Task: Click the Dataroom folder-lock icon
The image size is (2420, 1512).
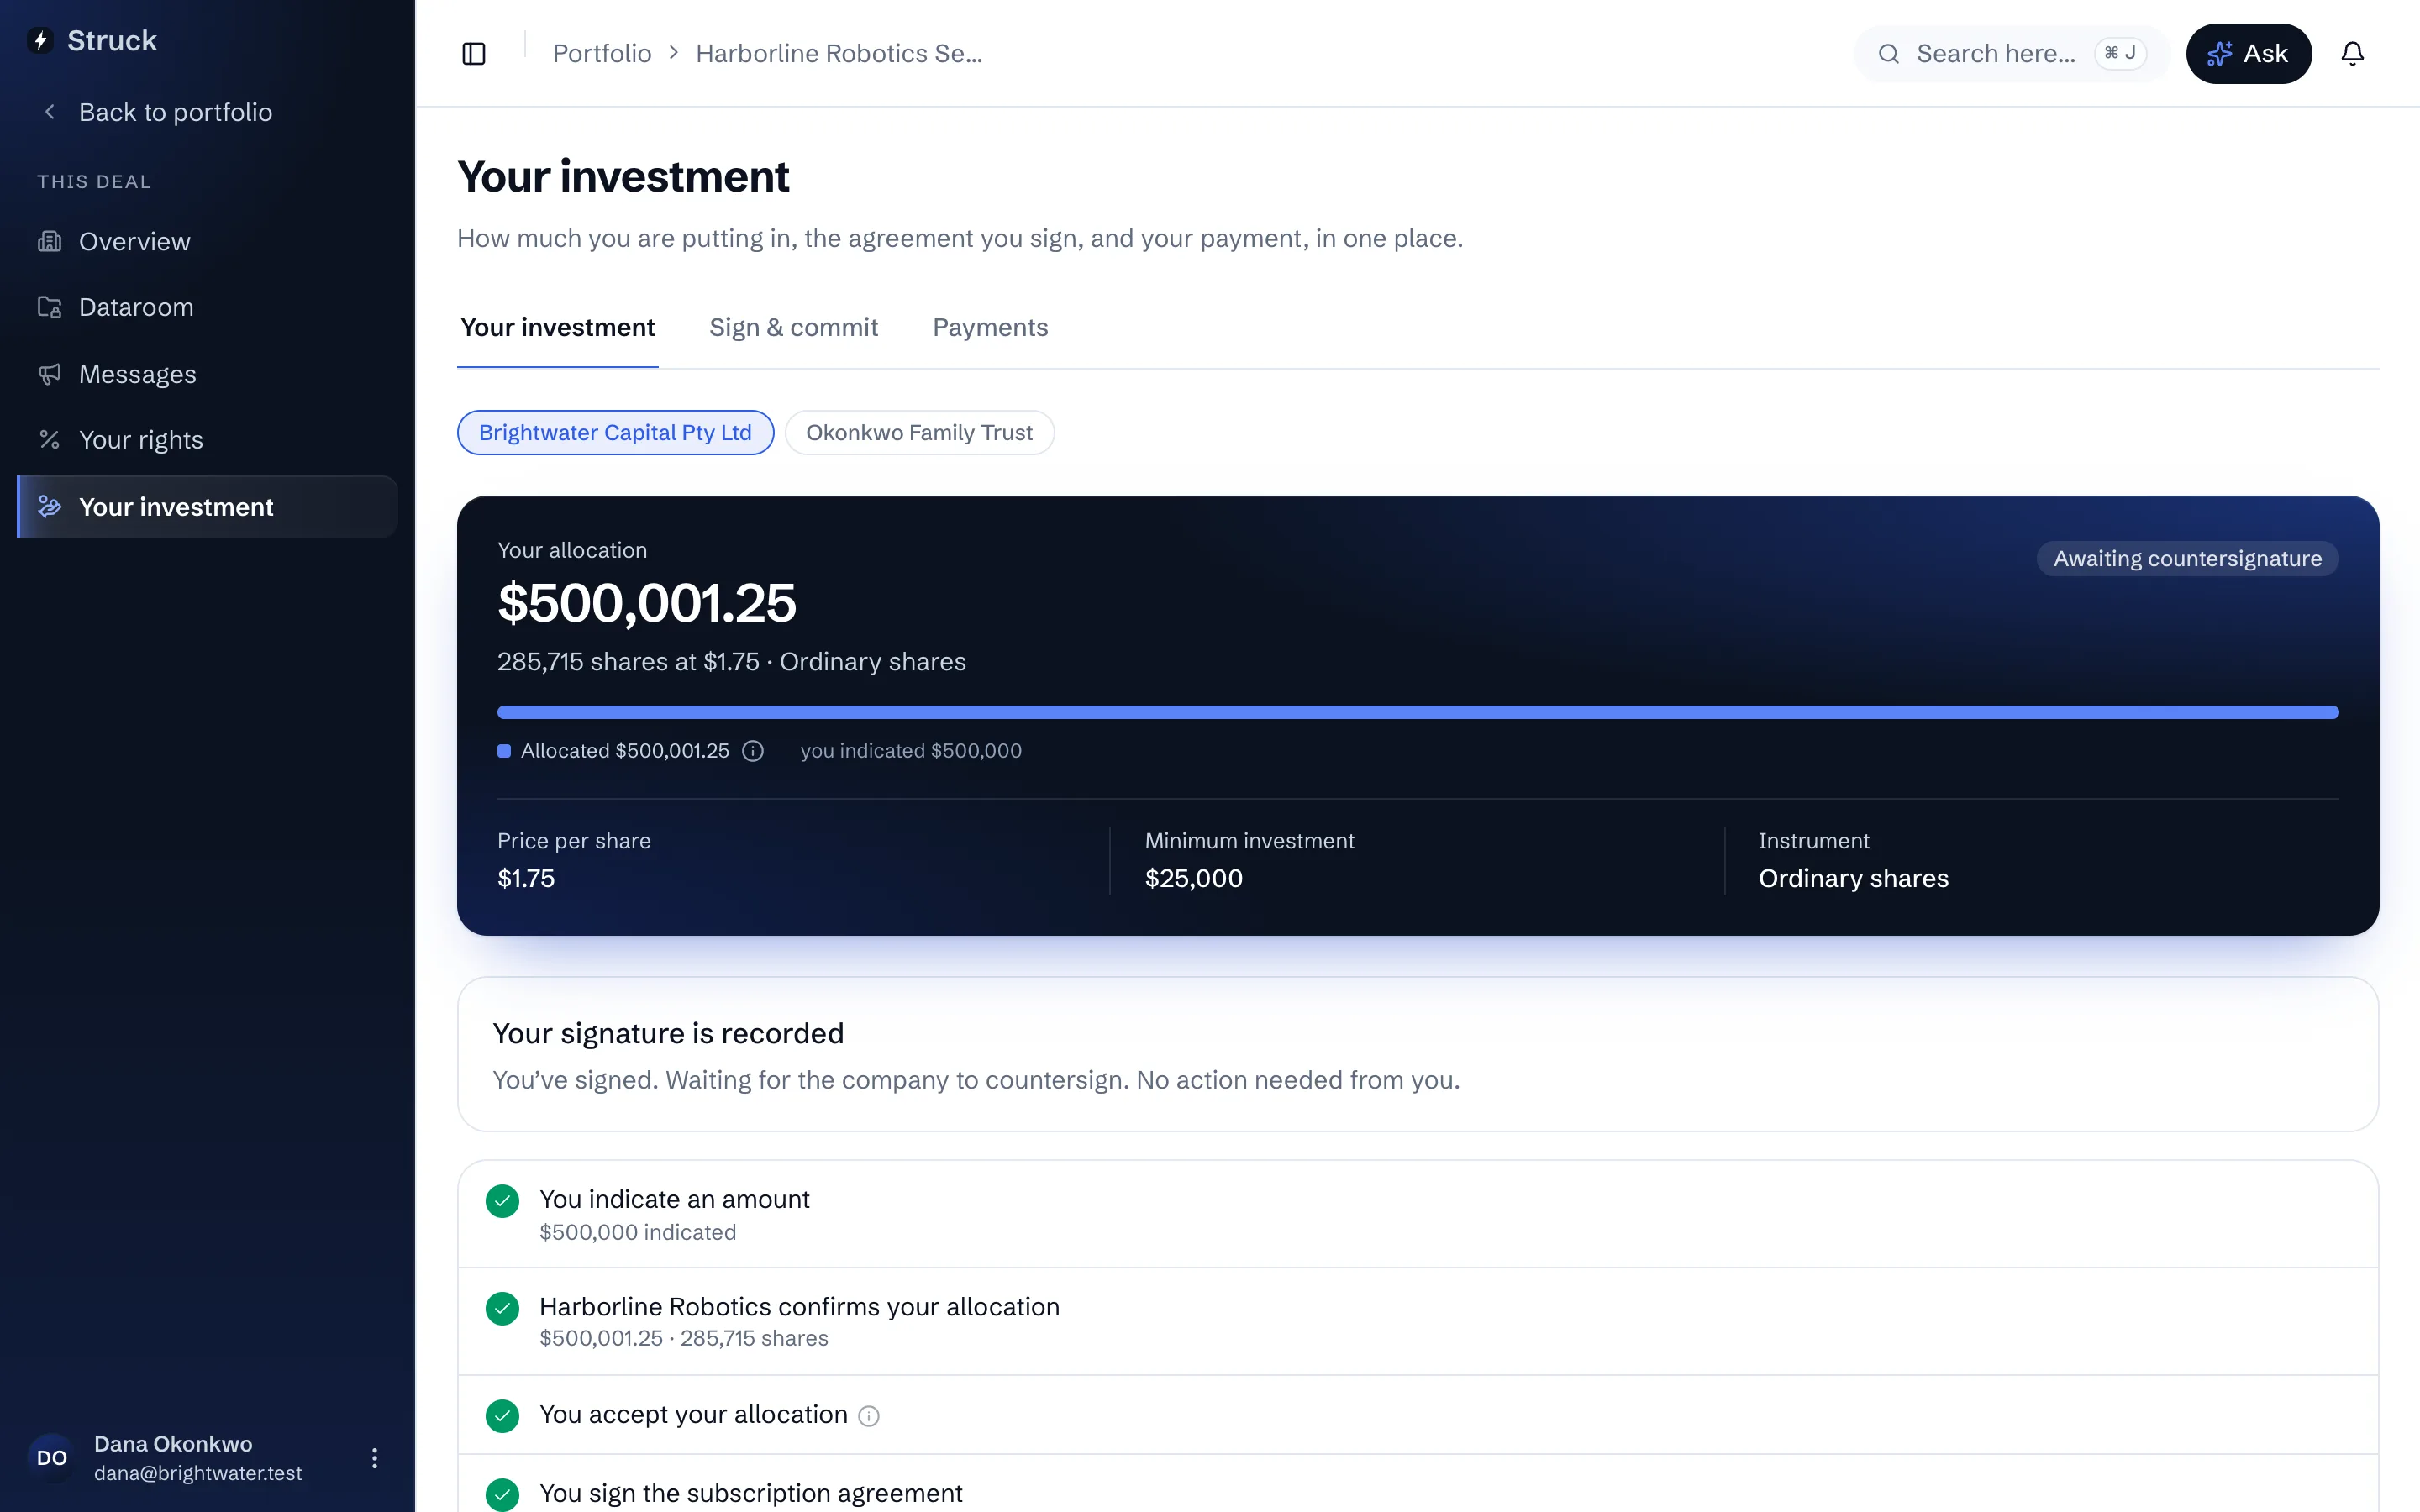Action: click(x=49, y=307)
